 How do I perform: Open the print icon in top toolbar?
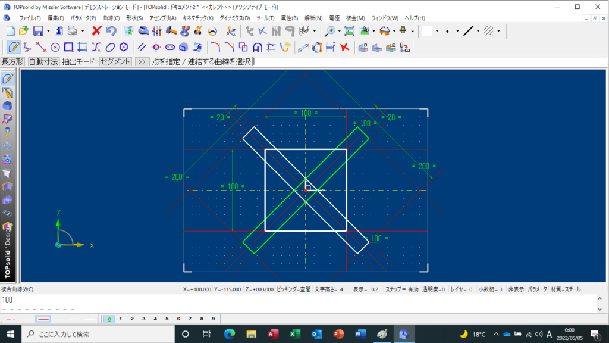point(73,31)
